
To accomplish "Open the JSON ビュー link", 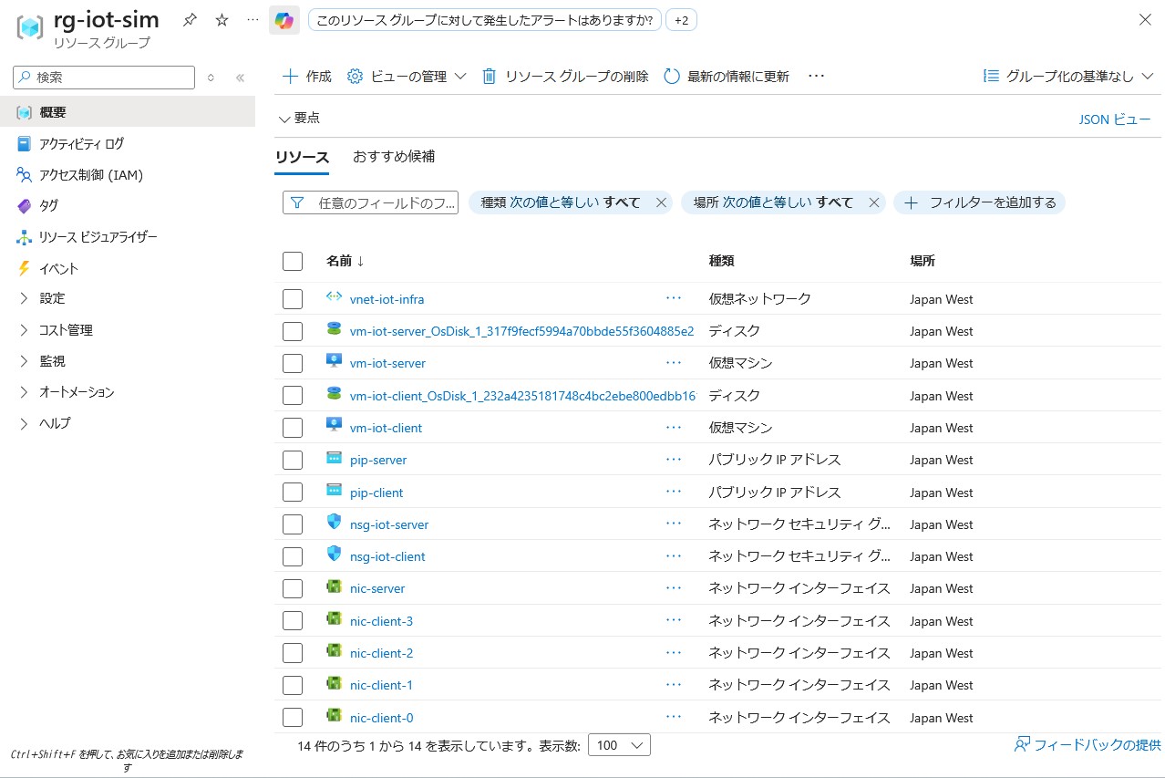I will coord(1114,119).
